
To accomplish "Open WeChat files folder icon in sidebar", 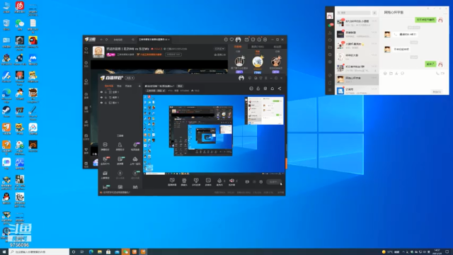I will tap(330, 47).
